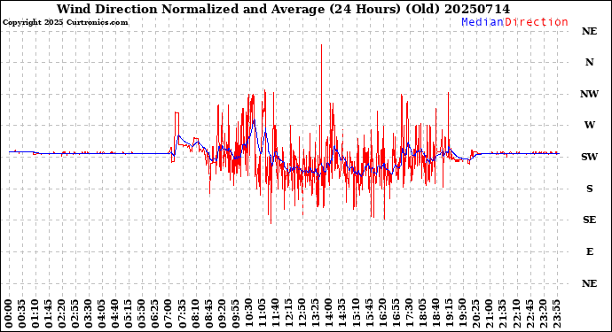Click the 16:55 time axis label

[396, 313]
